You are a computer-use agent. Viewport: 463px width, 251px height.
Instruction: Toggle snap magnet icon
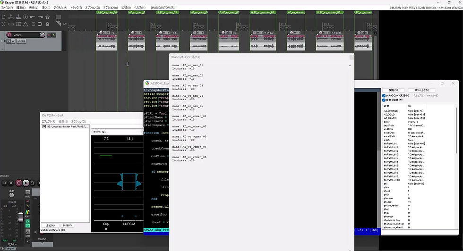click(x=40, y=24)
